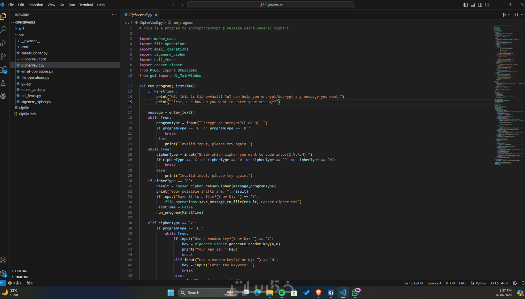Click the editor minimap code overview
The height and width of the screenshot is (299, 525).
(508, 96)
